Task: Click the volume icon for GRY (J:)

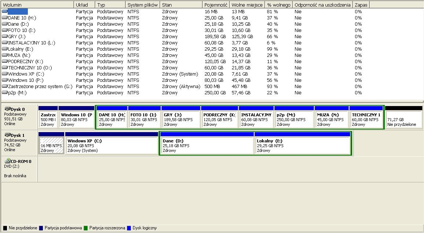Action: pos(5,37)
